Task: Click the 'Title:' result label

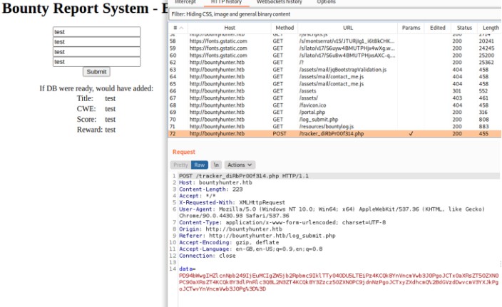Action: 85,98
